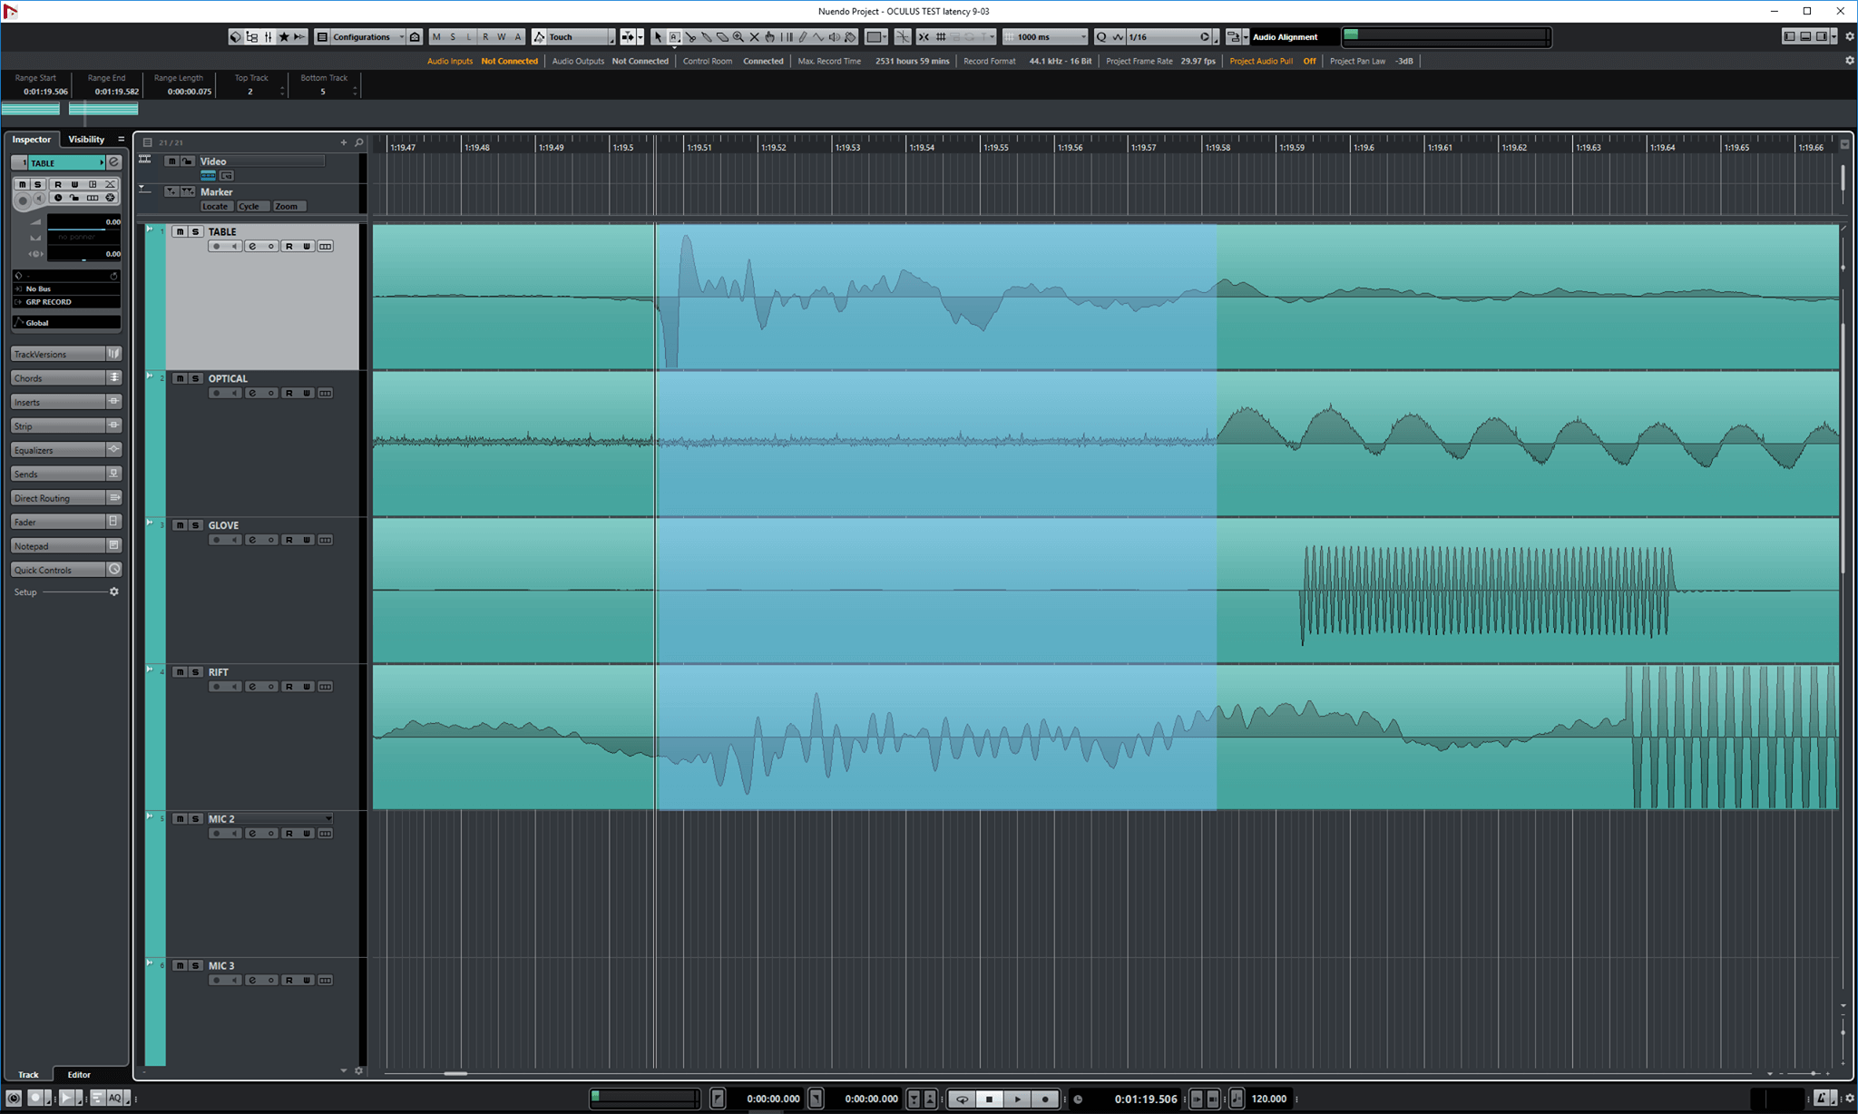Image resolution: width=1858 pixels, height=1114 pixels.
Task: Select the Range Selection tool
Action: tap(674, 37)
